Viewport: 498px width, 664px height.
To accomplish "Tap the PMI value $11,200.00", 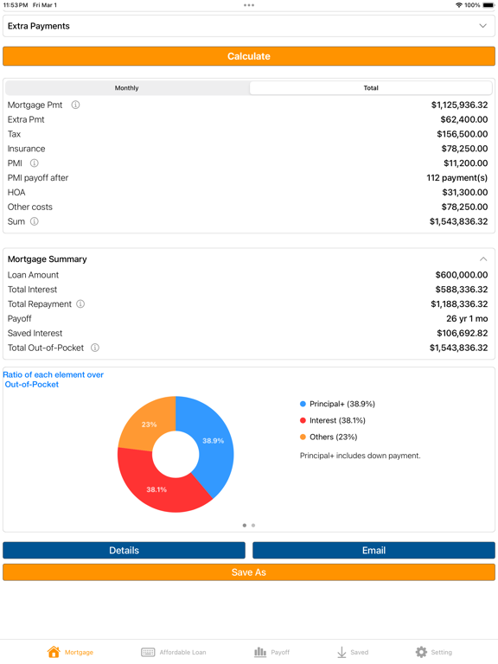I will coord(466,163).
